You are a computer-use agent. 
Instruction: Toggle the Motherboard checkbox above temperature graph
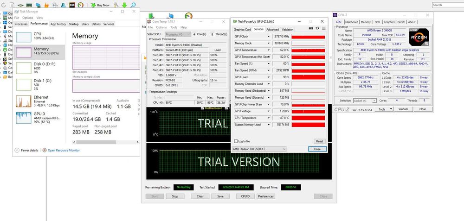coord(202,108)
